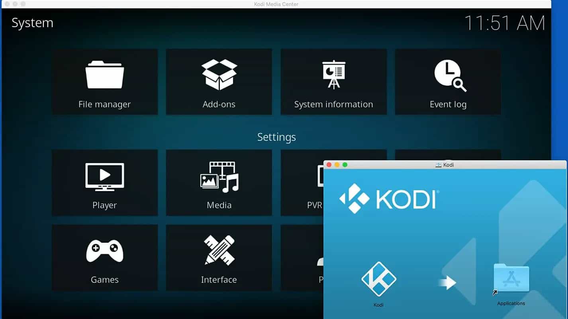This screenshot has width=568, height=319.
Task: Select the Applications folder shortcut
Action: [511, 279]
